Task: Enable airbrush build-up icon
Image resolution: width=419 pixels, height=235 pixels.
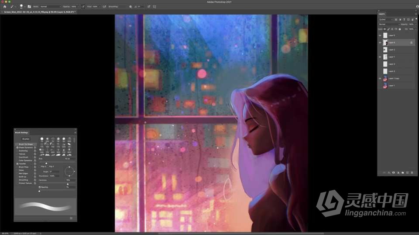Action: pyautogui.click(x=104, y=7)
